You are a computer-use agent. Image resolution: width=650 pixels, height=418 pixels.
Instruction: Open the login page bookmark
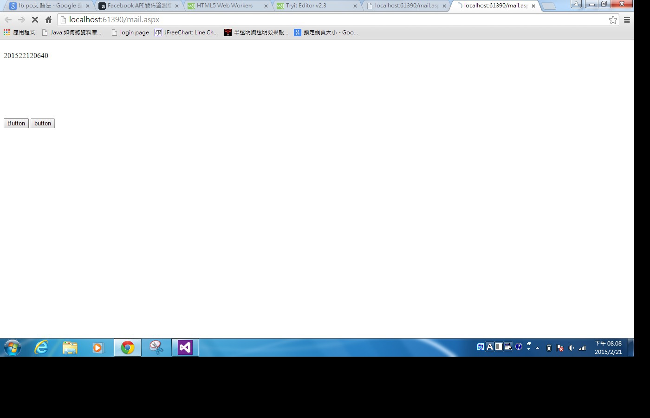pyautogui.click(x=130, y=33)
